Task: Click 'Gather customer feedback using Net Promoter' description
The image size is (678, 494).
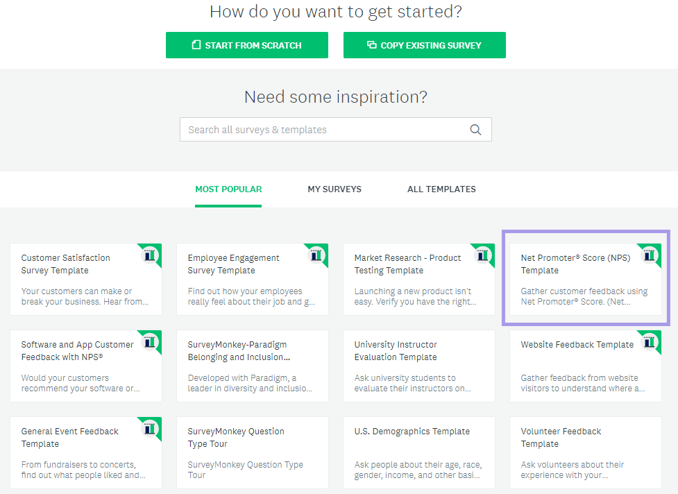Action: pos(584,296)
